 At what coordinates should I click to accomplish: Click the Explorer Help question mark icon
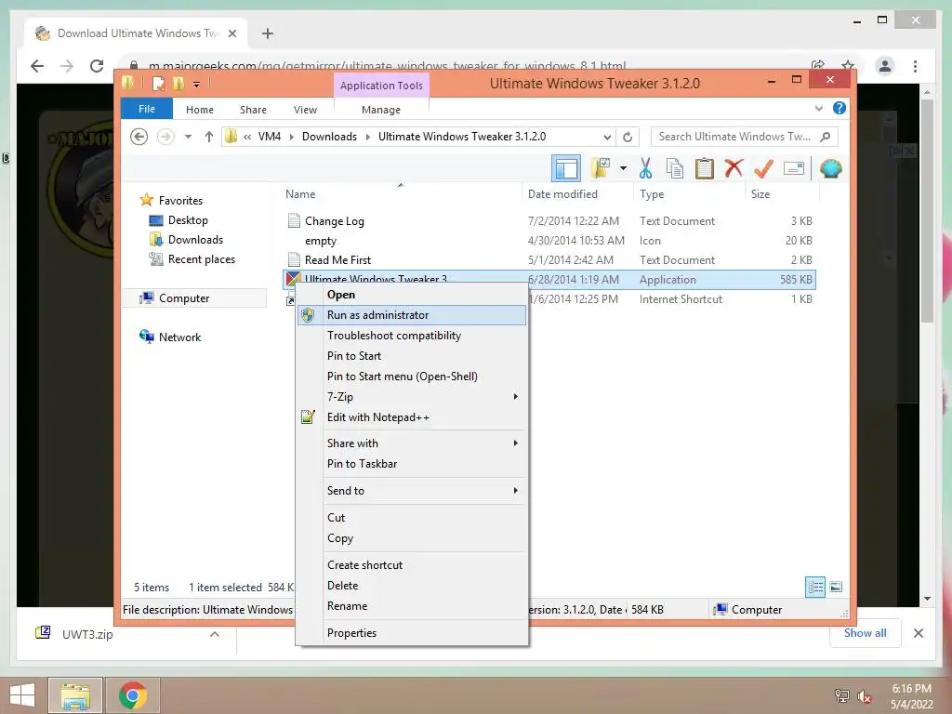tap(840, 108)
